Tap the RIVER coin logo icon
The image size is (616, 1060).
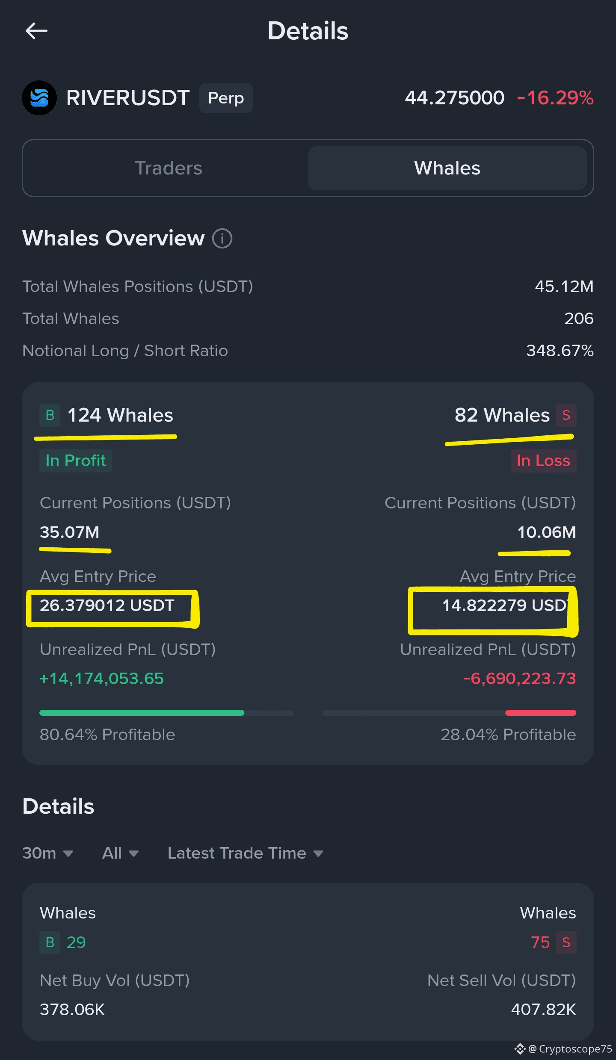(39, 98)
